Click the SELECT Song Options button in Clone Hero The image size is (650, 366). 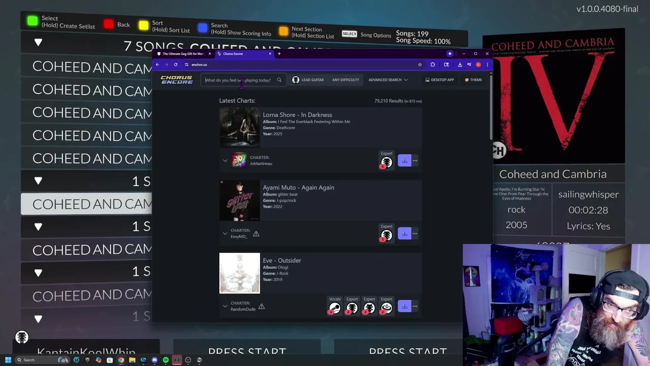[x=349, y=34]
